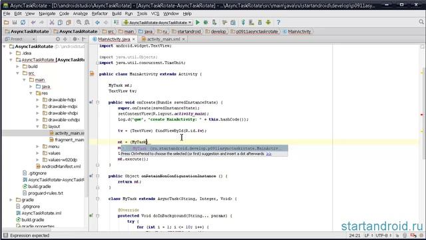
Task: Click the Cut scissors icon
Action: coord(52,22)
